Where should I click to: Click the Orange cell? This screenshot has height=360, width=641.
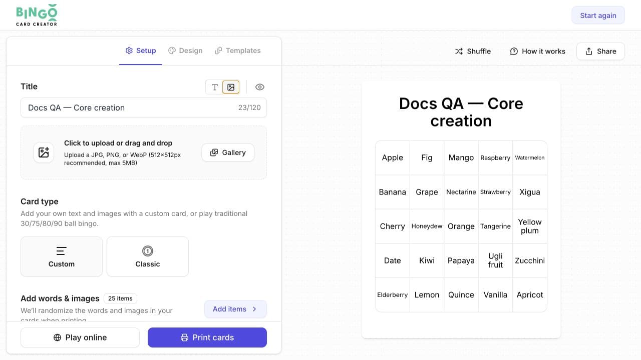pos(461,226)
